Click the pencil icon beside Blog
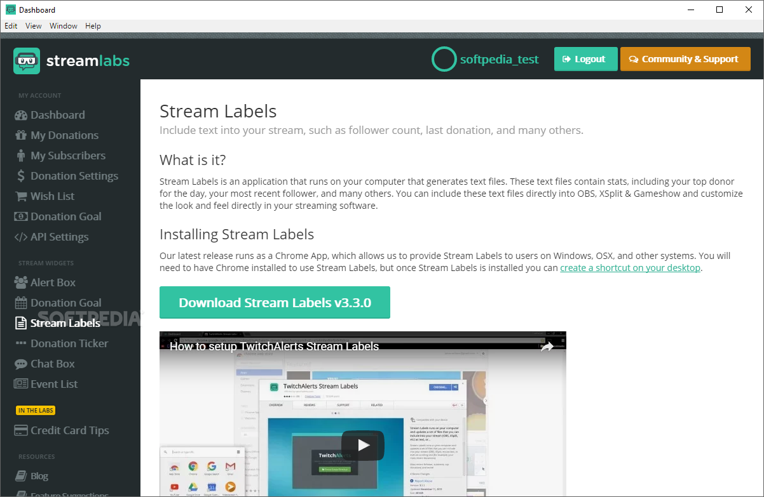This screenshot has width=764, height=497. coord(20,476)
